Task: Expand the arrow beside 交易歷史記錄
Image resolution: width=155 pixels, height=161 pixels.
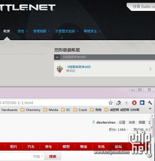Action: coord(78,31)
